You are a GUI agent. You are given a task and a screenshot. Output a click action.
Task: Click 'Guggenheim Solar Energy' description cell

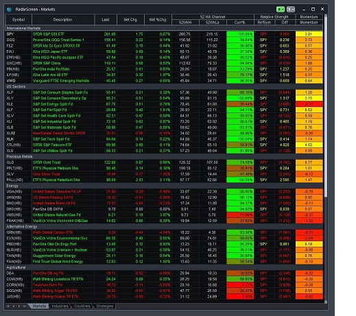63,256
